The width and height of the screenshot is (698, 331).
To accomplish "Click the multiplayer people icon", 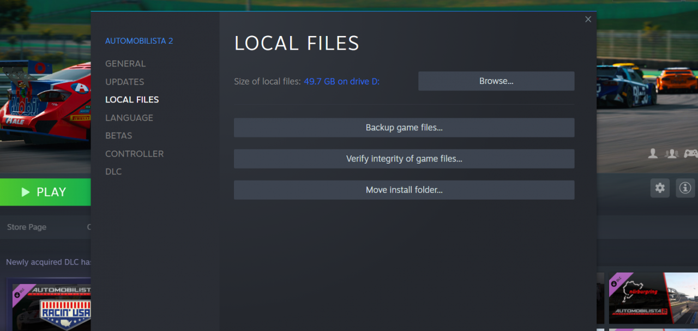I will [671, 154].
